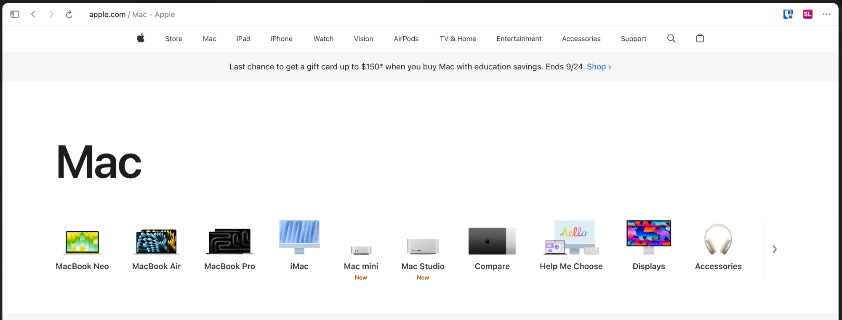Open Store in the navigation bar
This screenshot has width=842, height=320.
click(173, 39)
